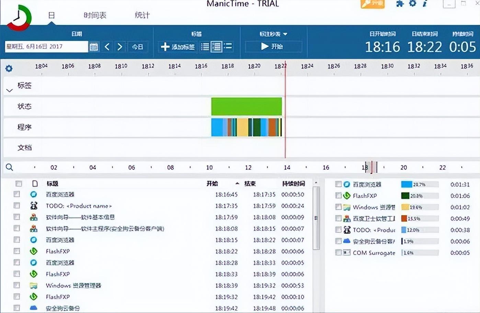This screenshot has width=480, height=313.
Task: Click the dark green FlashFXP usage bar
Action: pos(405,196)
